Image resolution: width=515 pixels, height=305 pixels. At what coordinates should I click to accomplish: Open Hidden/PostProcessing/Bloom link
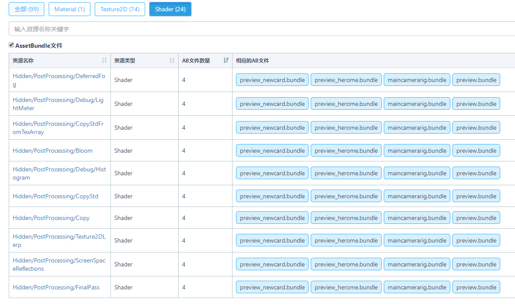pos(53,151)
